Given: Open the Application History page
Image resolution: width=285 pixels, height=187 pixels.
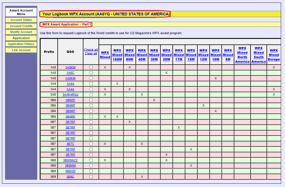Looking at the screenshot, I should tap(21, 44).
